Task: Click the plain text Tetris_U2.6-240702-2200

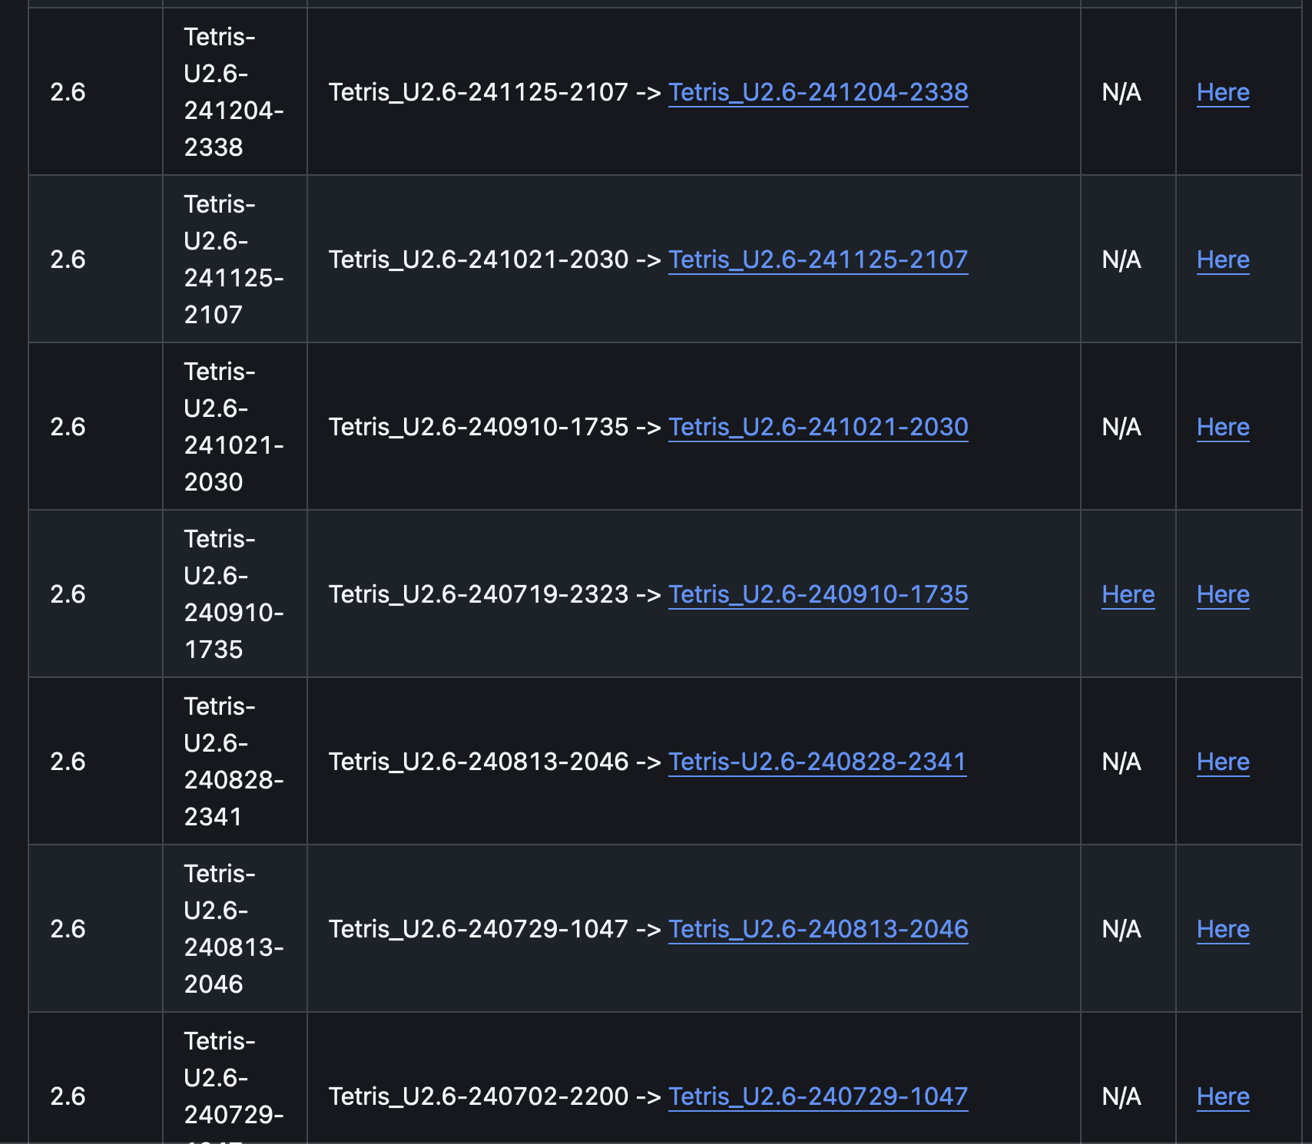Action: click(479, 1096)
